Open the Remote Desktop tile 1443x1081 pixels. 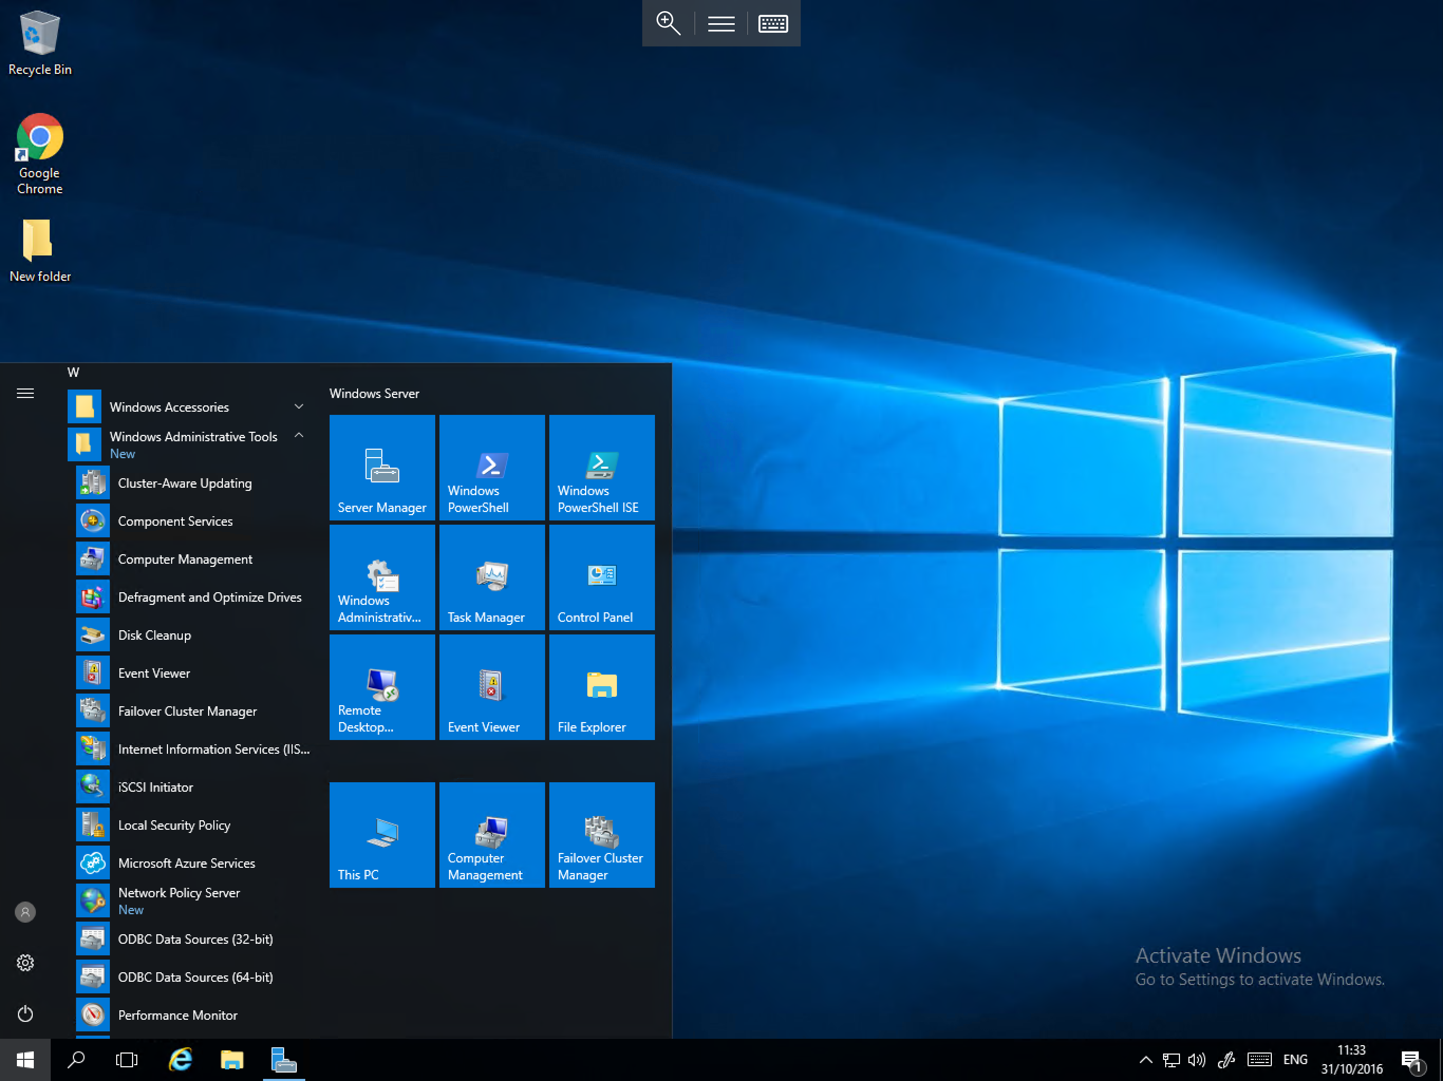coord(382,687)
